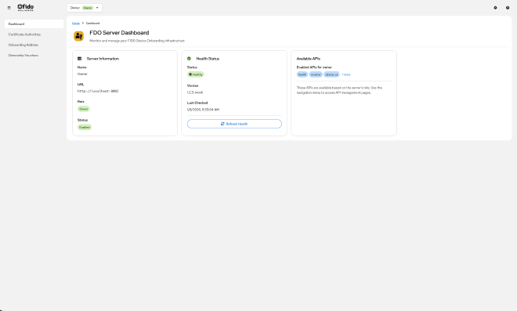The height and width of the screenshot is (311, 517).
Task: Open Onboarding Address in the sidebar
Action: [x=34, y=45]
